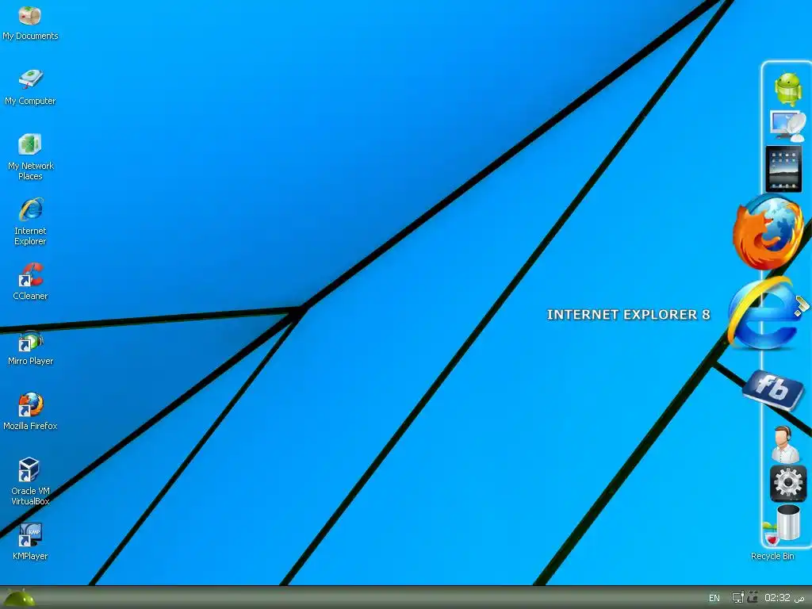Image resolution: width=812 pixels, height=609 pixels.
Task: Click the iPad tablet icon in dock
Action: [x=783, y=169]
